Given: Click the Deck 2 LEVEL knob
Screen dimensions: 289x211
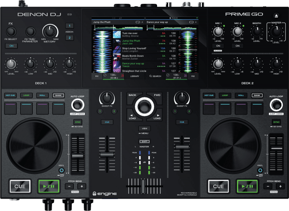Looking at the screenshot, I should click(218, 64).
